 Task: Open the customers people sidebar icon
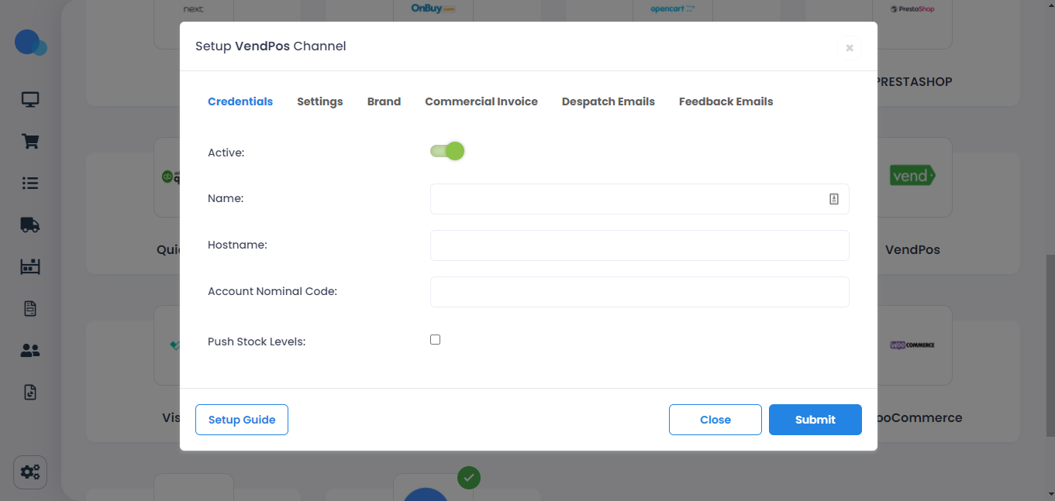pos(30,351)
